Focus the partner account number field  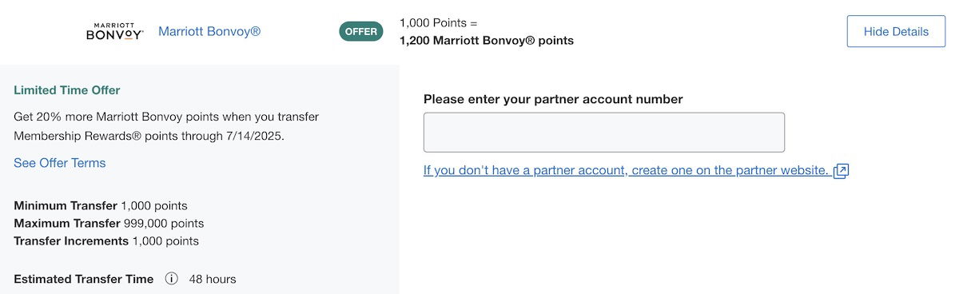point(604,133)
